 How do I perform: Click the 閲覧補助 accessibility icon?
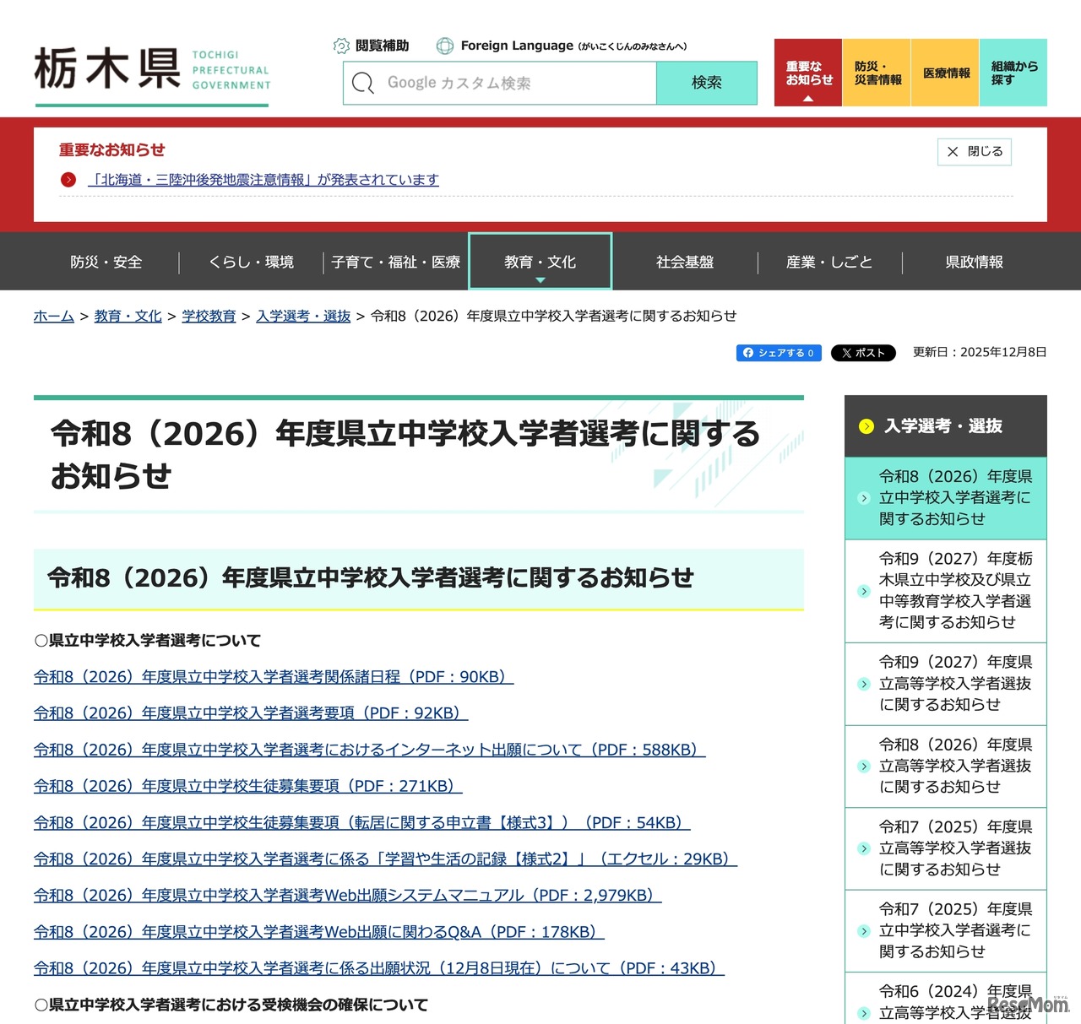(x=341, y=46)
